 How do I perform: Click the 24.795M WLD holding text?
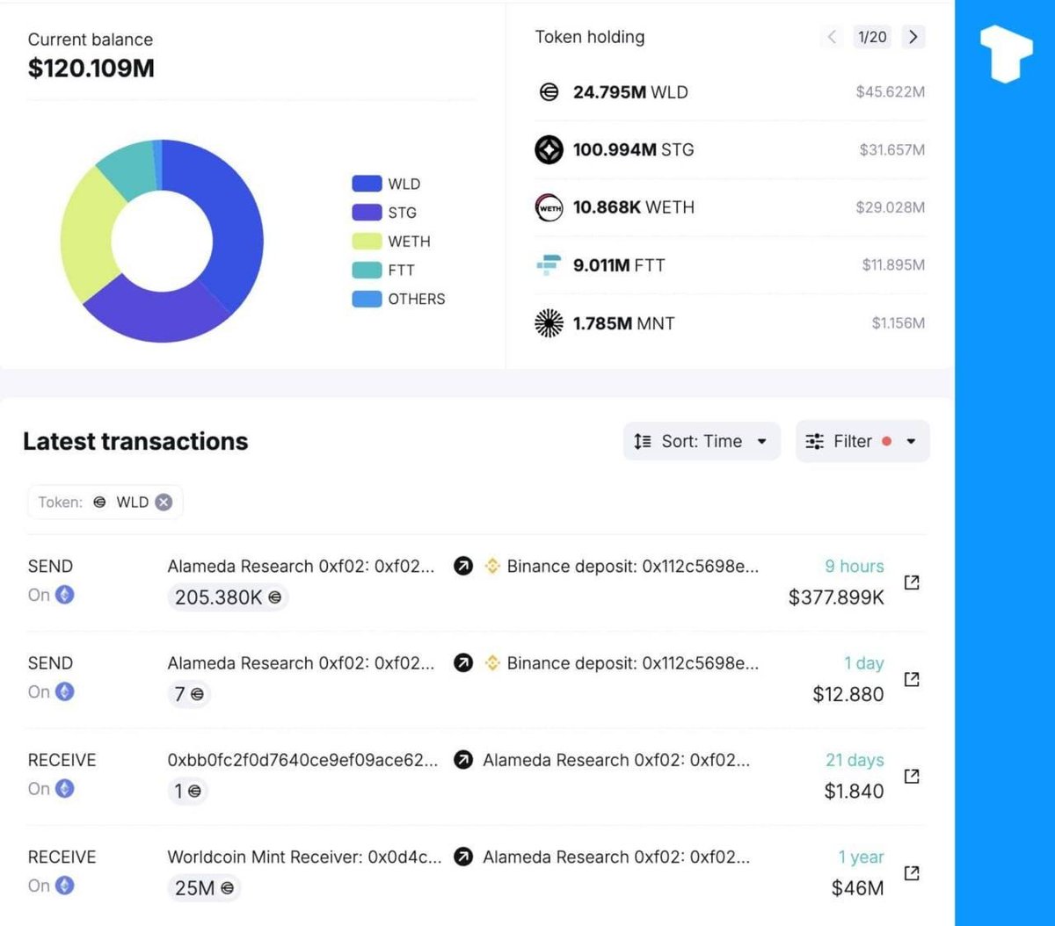(x=630, y=91)
